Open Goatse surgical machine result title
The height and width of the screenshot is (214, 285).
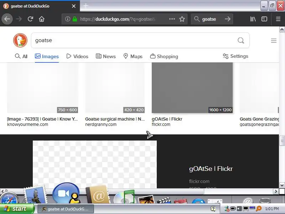tap(115, 119)
